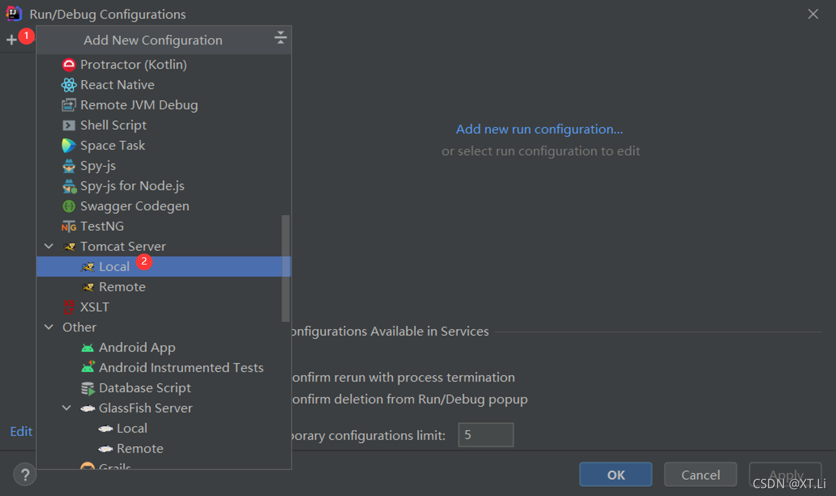This screenshot has height=496, width=836.
Task: Select Android App text entry
Action: point(137,347)
